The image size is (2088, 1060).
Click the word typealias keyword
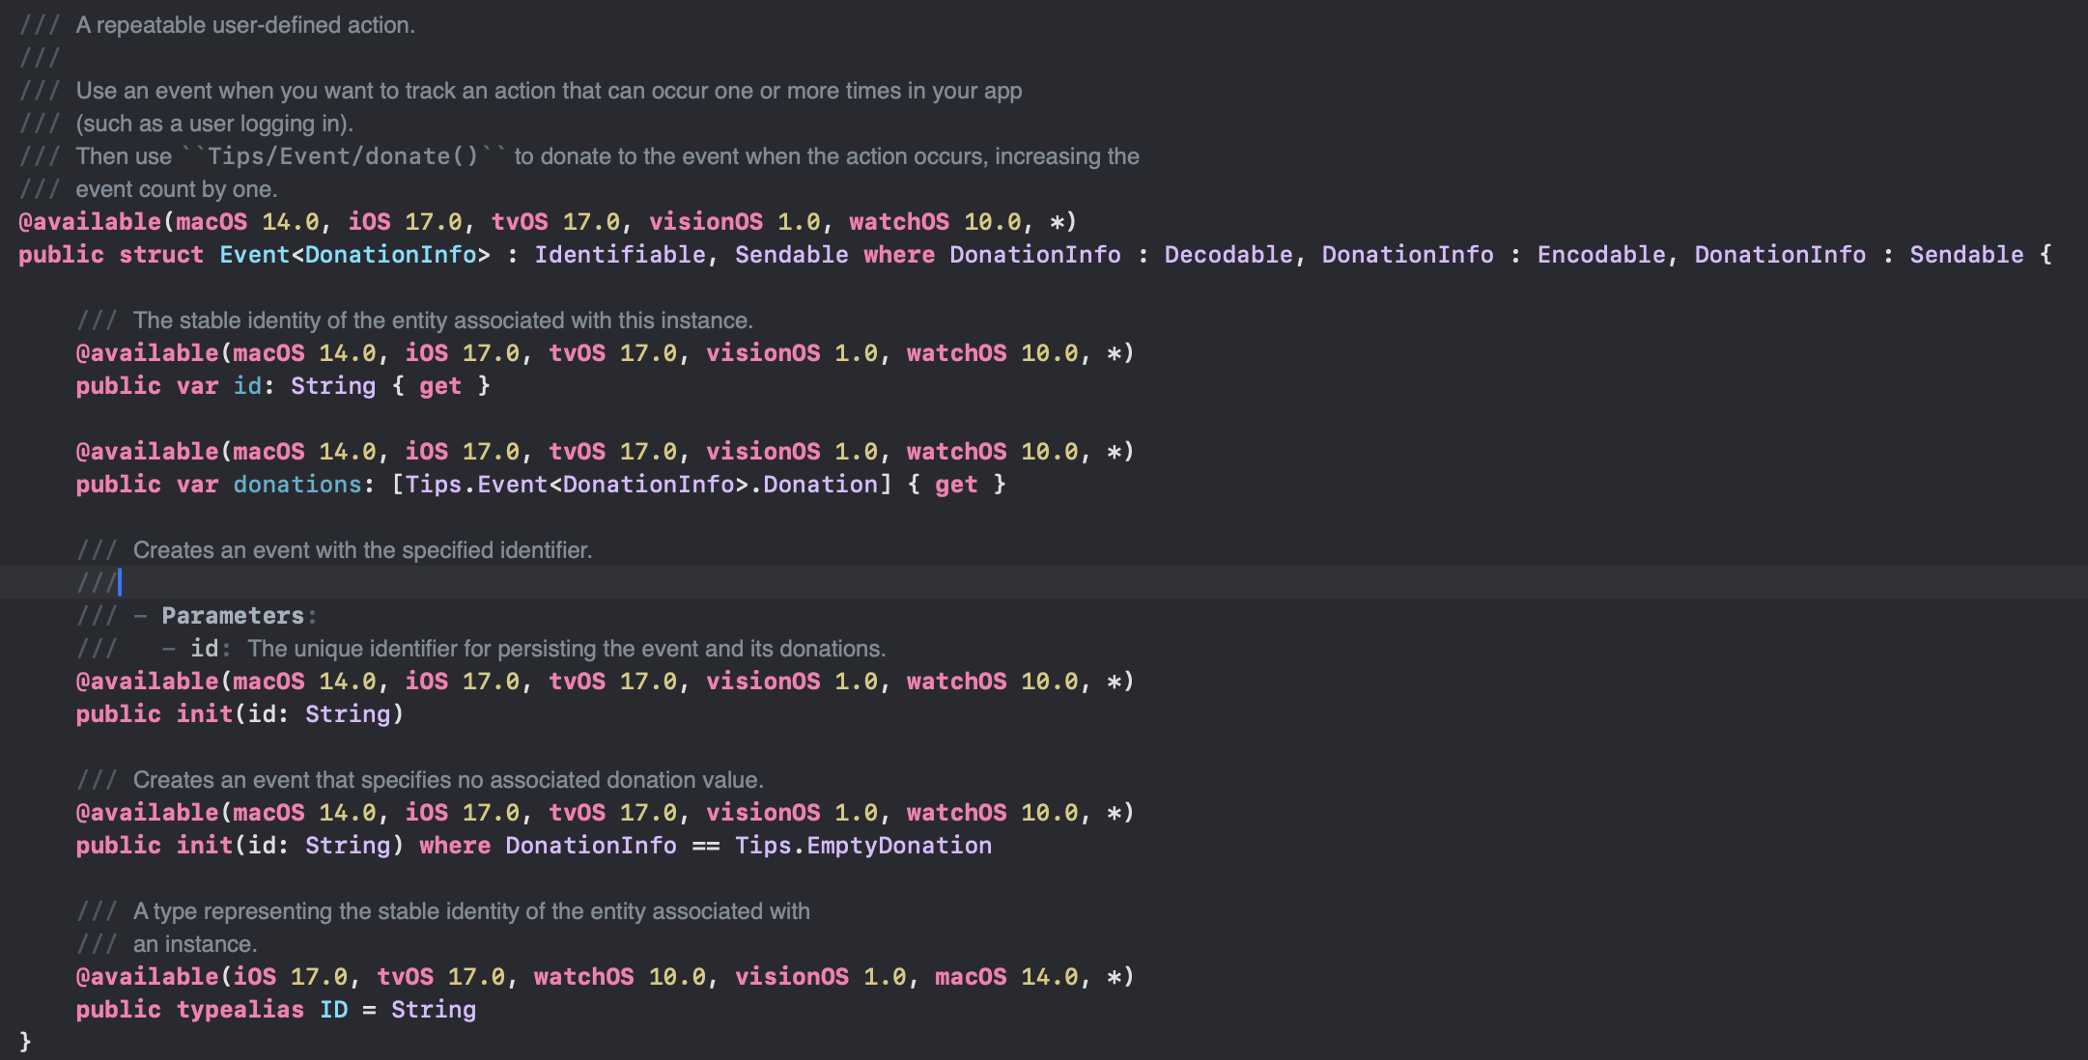click(240, 1010)
